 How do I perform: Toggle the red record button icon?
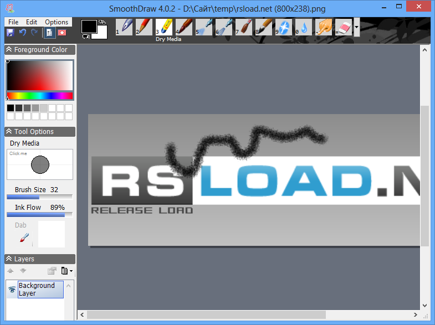(x=62, y=33)
